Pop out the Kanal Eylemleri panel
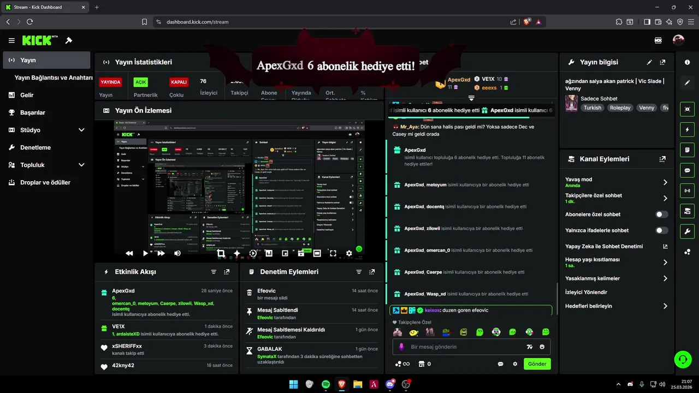Screen dimensions: 699x393 click(662, 159)
